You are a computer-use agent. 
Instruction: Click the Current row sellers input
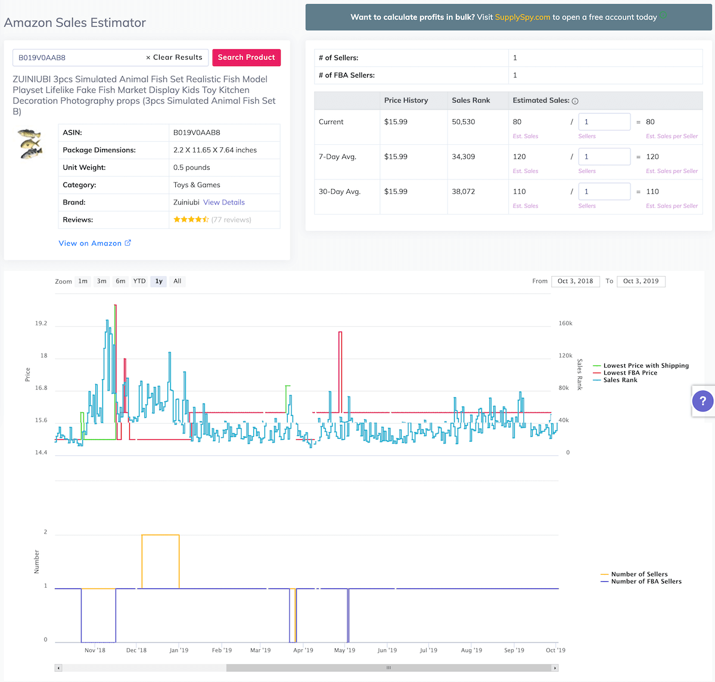pos(604,122)
